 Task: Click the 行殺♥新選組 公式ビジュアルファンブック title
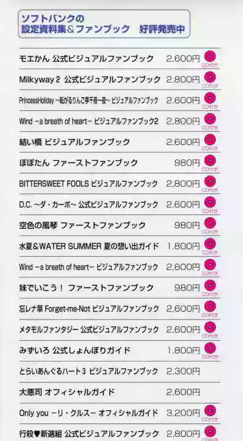click(89, 434)
